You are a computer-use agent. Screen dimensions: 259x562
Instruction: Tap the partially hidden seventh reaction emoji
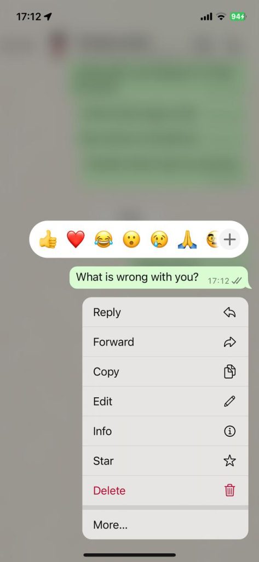[212, 239]
